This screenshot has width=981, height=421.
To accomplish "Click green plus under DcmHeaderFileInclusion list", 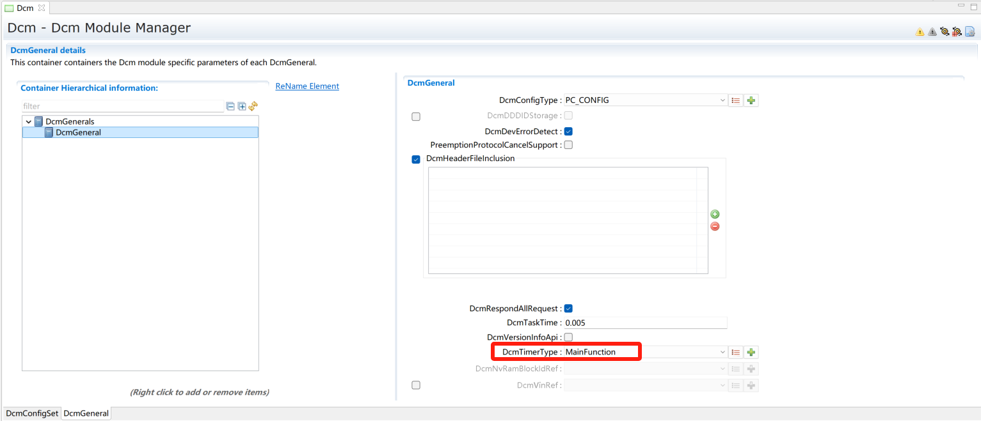I will [x=715, y=215].
